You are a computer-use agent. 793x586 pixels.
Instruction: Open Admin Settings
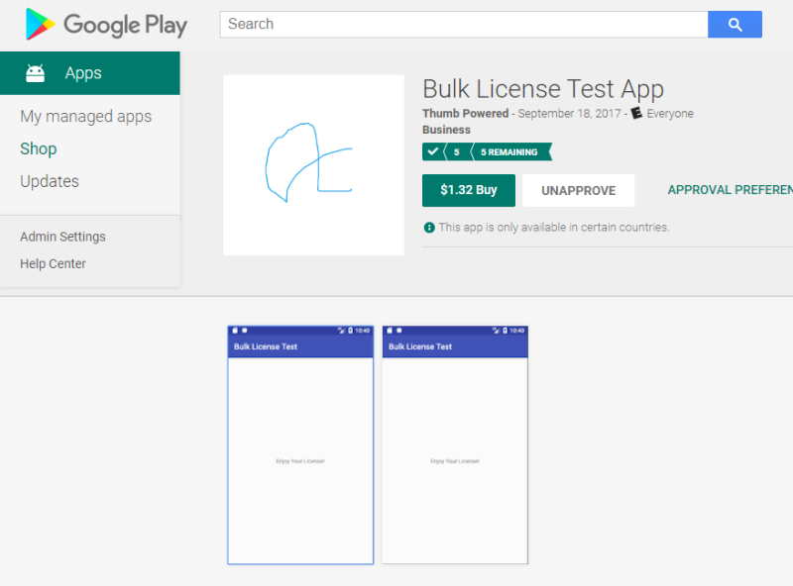pyautogui.click(x=62, y=237)
